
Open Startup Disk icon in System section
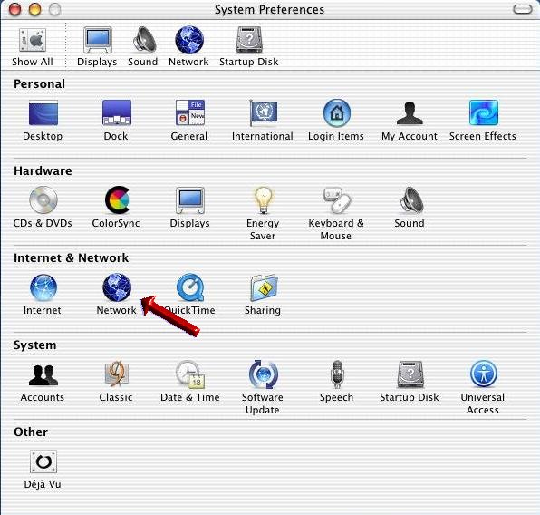[x=410, y=374]
